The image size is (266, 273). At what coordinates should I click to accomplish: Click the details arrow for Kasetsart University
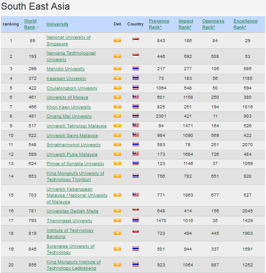pos(117,78)
